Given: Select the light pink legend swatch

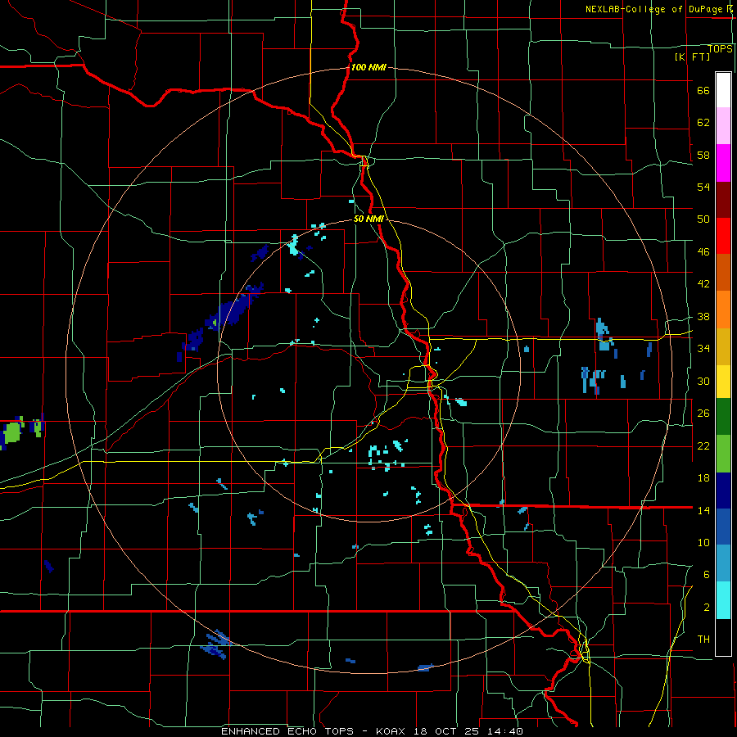Looking at the screenshot, I should pyautogui.click(x=723, y=125).
